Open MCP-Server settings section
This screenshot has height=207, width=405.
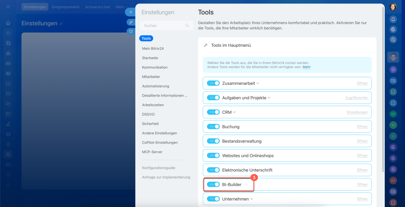point(152,152)
